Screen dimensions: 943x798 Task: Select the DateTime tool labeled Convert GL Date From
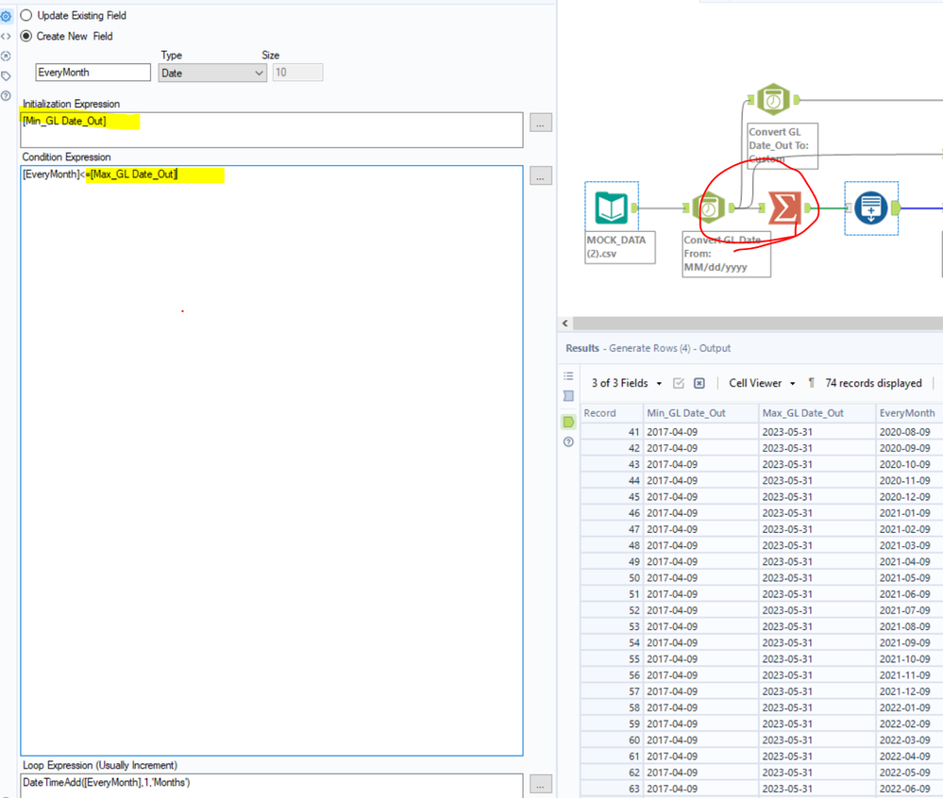click(x=709, y=208)
